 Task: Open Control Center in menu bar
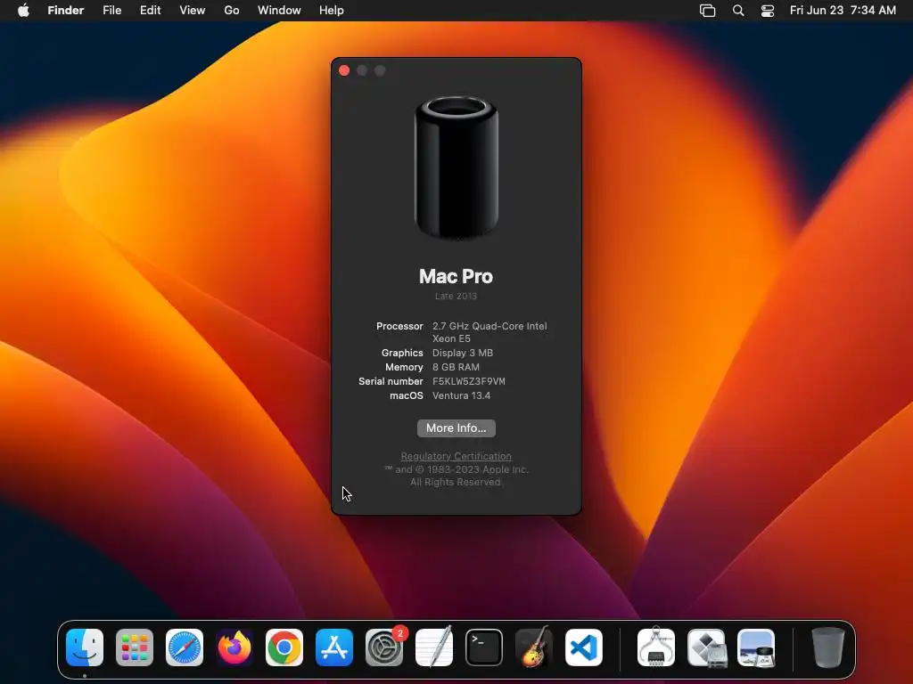pos(768,11)
